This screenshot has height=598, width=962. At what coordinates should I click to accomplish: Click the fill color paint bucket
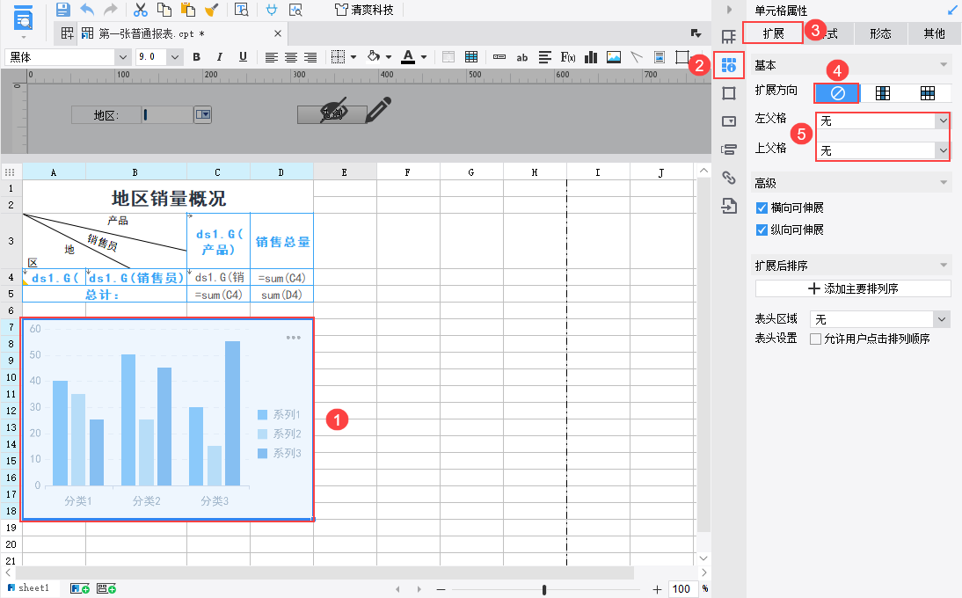(x=373, y=57)
